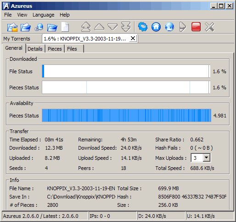Screen dimensions: 236x222
Task: Click the D: 24.0 KB/s status entry
Action: click(x=161, y=216)
